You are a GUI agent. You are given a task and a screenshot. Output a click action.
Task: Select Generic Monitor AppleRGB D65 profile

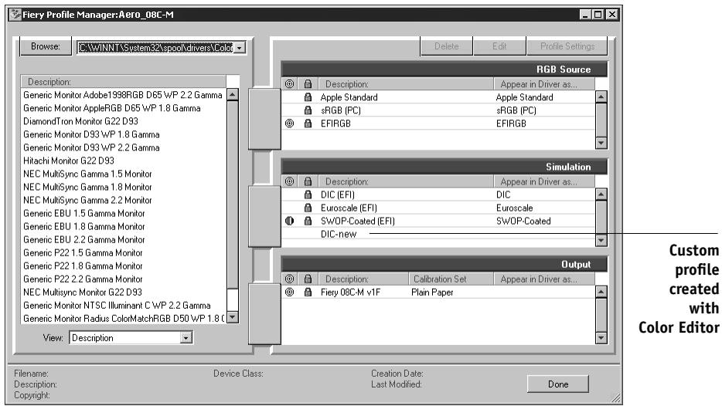pos(112,108)
